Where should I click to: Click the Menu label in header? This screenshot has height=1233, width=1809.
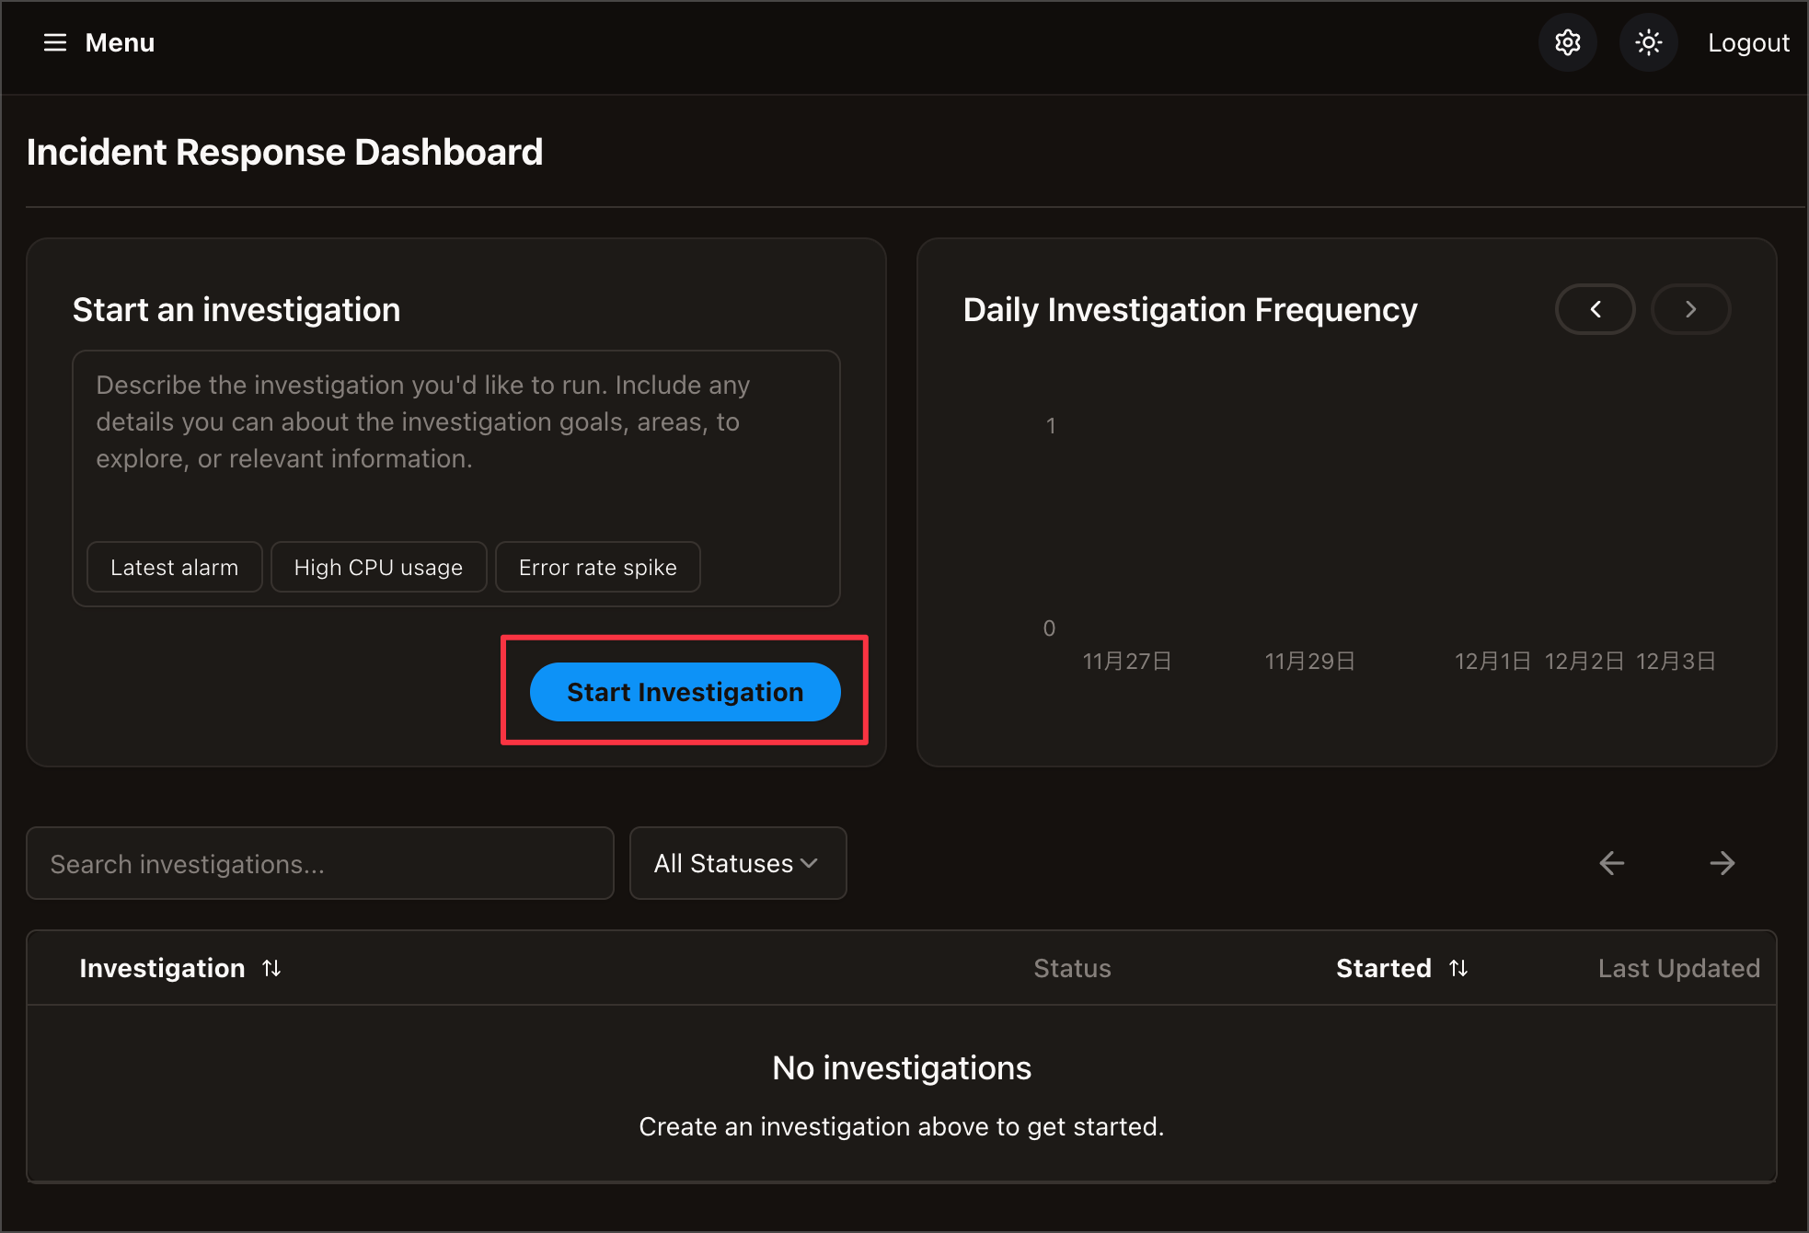120,43
